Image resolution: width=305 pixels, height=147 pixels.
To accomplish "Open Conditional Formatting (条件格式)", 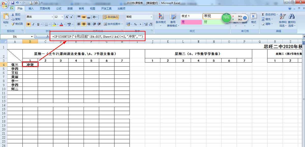I will pos(161,20).
